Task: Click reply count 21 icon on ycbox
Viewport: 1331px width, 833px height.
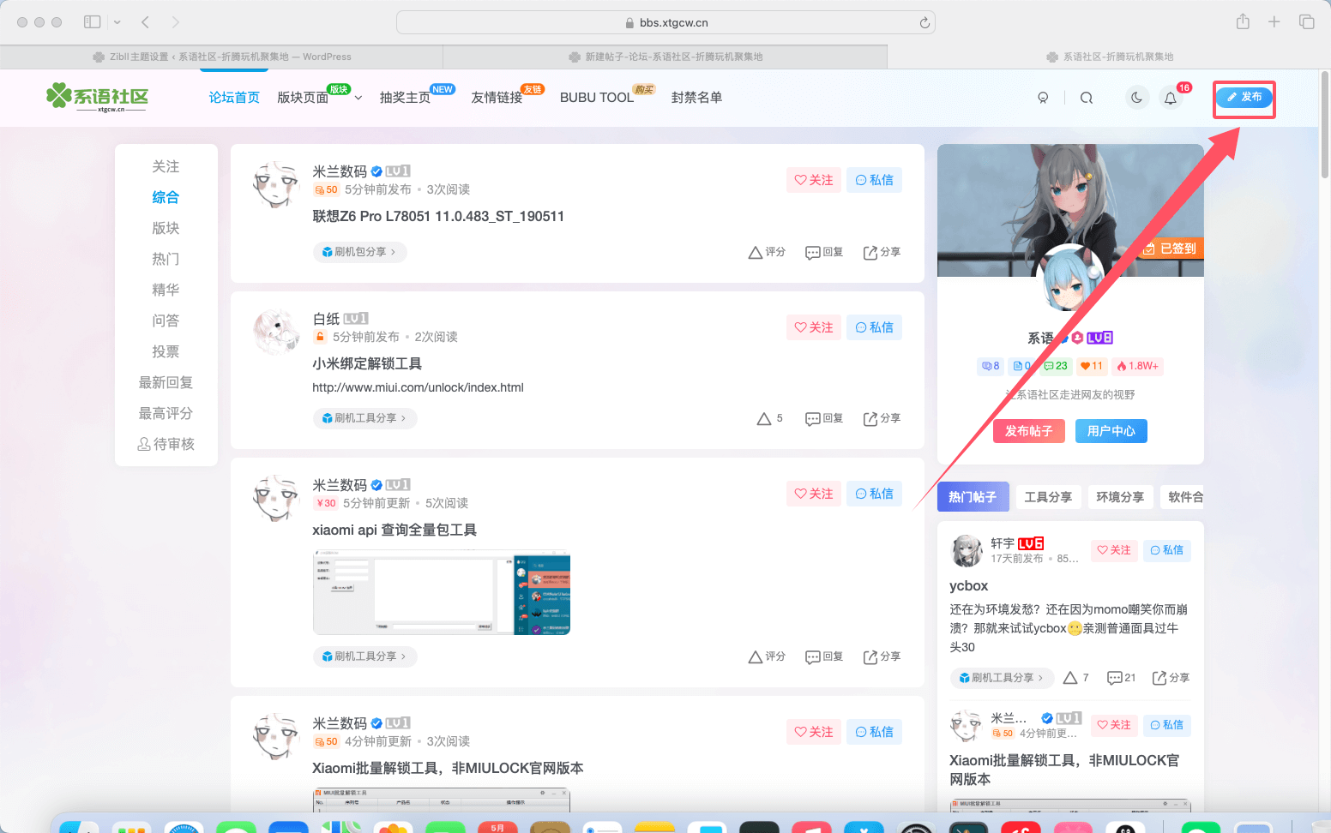Action: [1121, 678]
